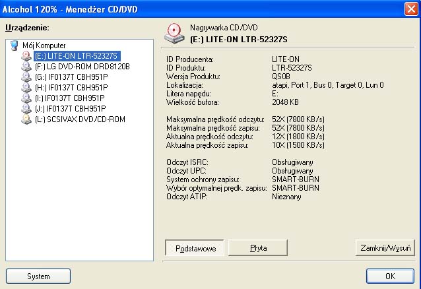The height and width of the screenshot is (289, 421).
Task: Click the virtual drive icon beside (L:) SCSIVAX DVD/CD-ROM
Action: coord(26,119)
